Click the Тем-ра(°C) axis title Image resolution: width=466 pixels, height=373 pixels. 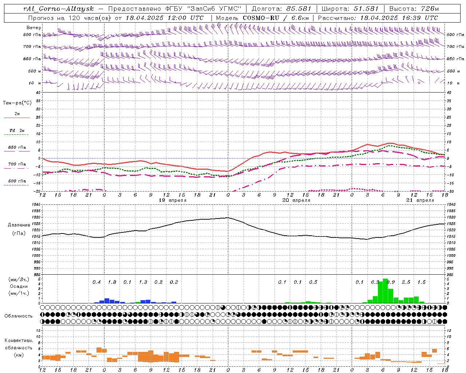pyautogui.click(x=17, y=103)
